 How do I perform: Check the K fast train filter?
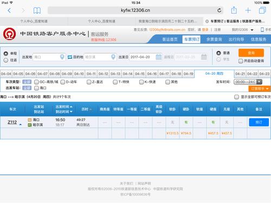tap(141, 82)
